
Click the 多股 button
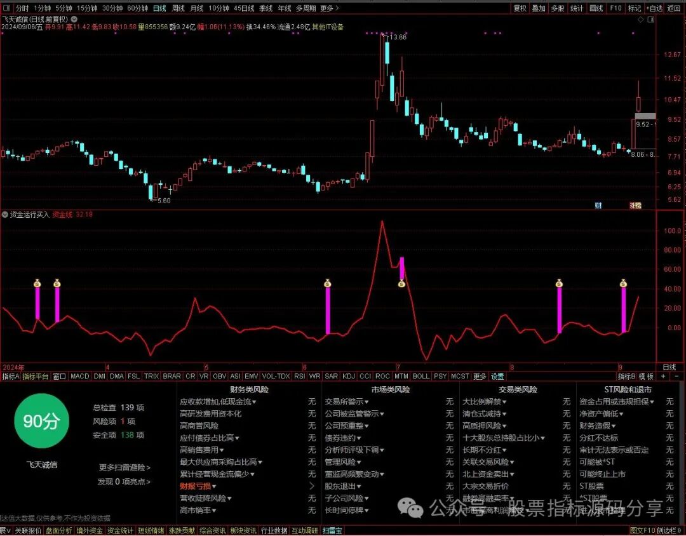click(x=558, y=8)
